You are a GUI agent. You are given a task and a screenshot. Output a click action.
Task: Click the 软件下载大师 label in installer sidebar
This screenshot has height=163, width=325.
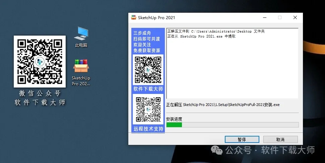point(148,89)
